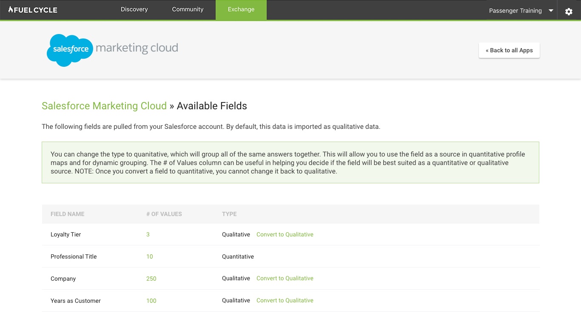Click the Company value count 250
The image size is (581, 333).
point(151,279)
